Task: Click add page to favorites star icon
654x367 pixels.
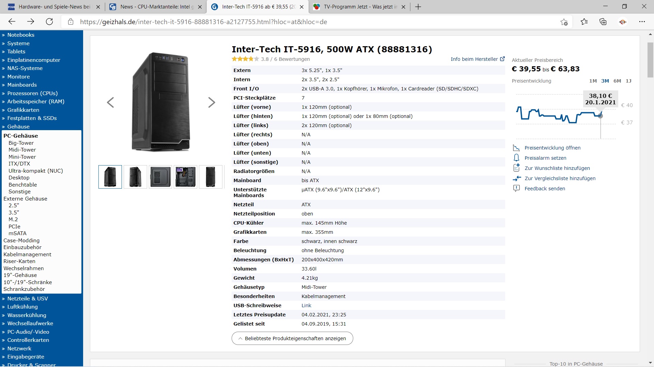Action: click(564, 22)
